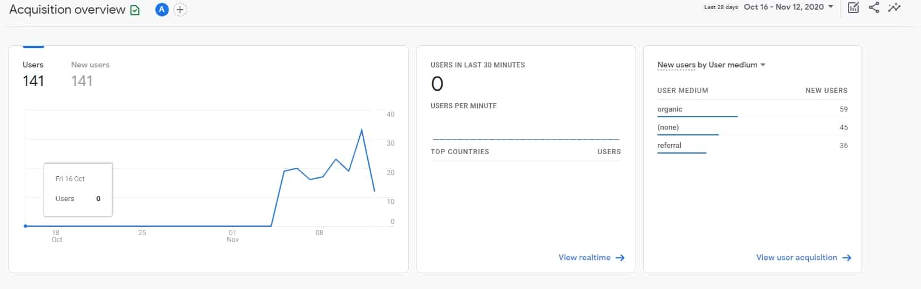Viewport: 921px width, 289px height.
Task: Click the highest peak of the users line
Action: point(362,130)
